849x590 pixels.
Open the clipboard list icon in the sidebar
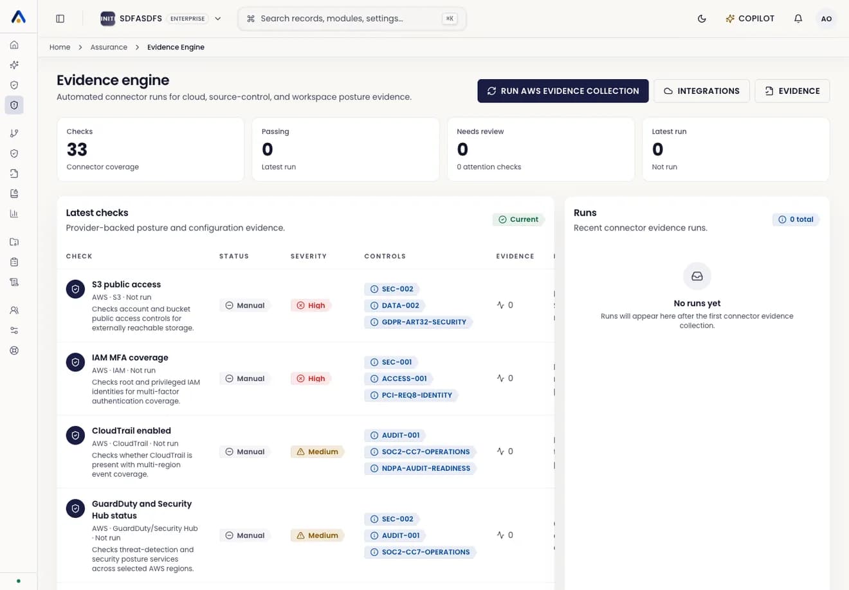(x=14, y=262)
